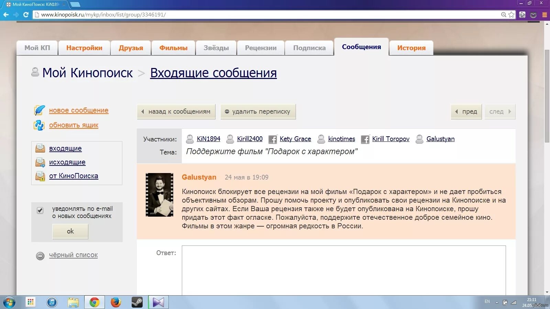This screenshot has height=309, width=550.
Task: Switch to the Фильмы tab
Action: click(x=173, y=48)
